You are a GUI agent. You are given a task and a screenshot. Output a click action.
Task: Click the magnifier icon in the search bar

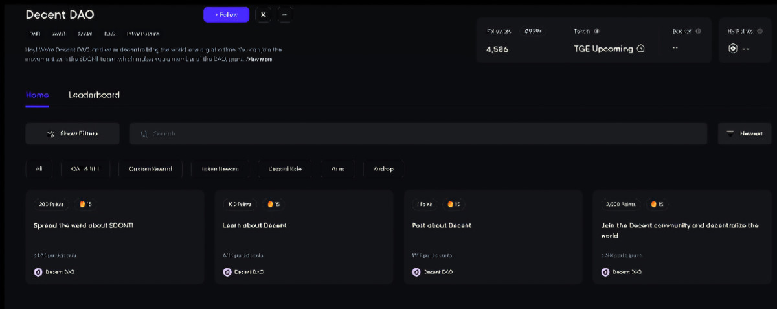click(x=144, y=133)
